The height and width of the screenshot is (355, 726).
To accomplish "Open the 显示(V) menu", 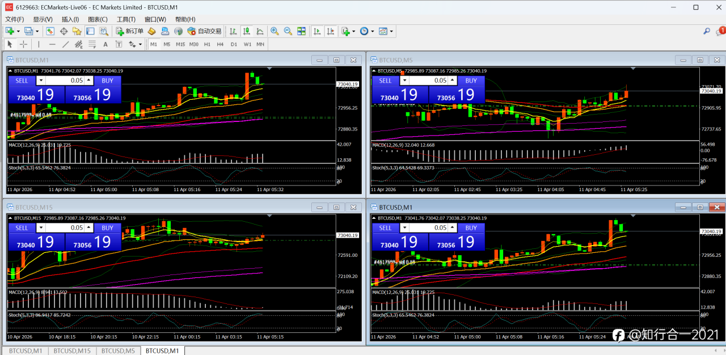I will pyautogui.click(x=43, y=19).
